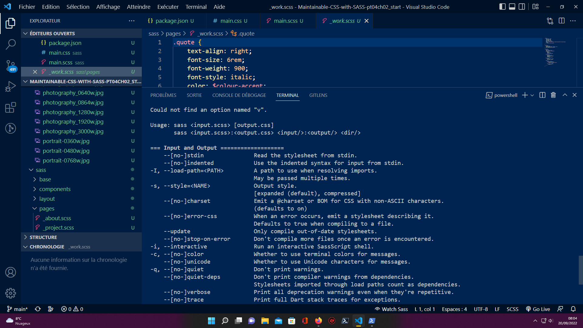Open the terminal launch profile dropdown
583x328 pixels.
click(532, 95)
